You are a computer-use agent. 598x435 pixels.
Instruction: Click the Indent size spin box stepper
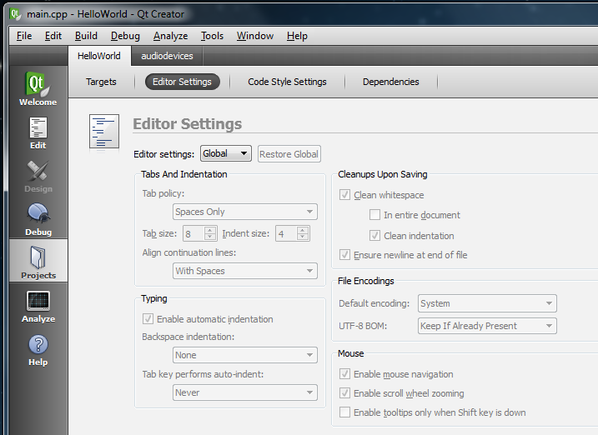pos(303,233)
